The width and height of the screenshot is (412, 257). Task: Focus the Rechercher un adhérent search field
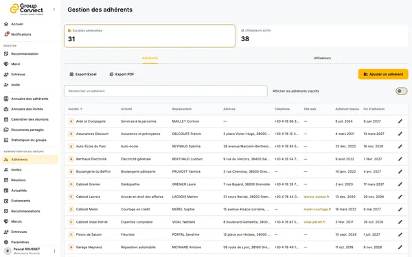pos(165,91)
